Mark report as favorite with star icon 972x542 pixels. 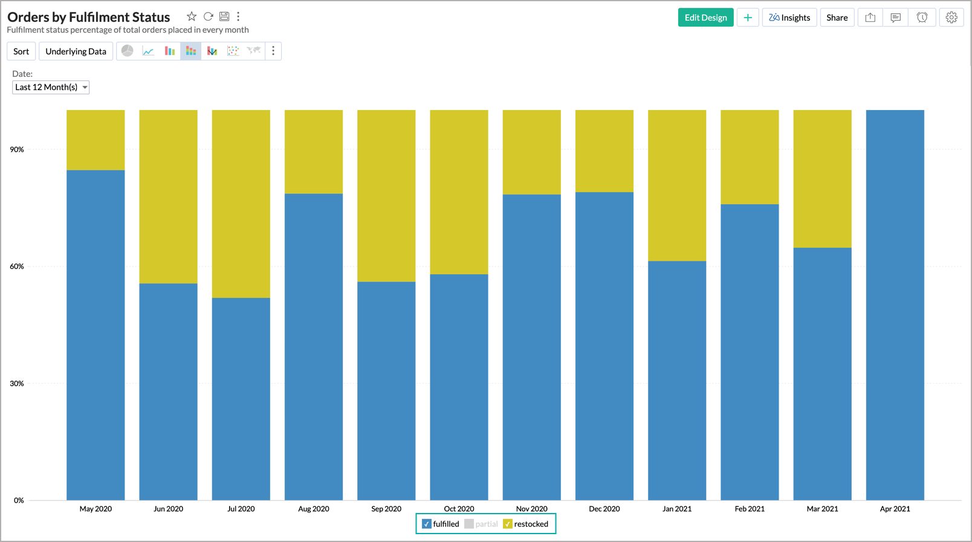coord(191,16)
